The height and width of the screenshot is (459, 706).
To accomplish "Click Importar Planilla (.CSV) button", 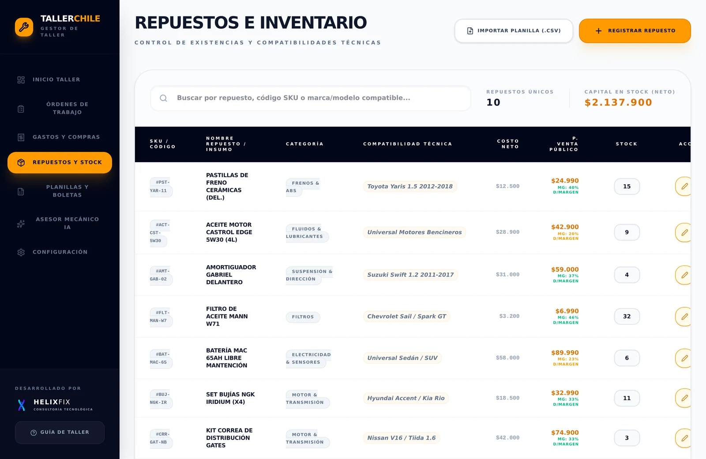I will (514, 31).
